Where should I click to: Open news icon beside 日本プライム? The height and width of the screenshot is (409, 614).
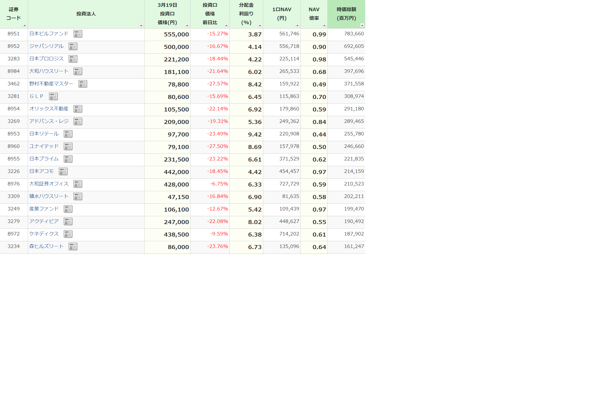[68, 159]
